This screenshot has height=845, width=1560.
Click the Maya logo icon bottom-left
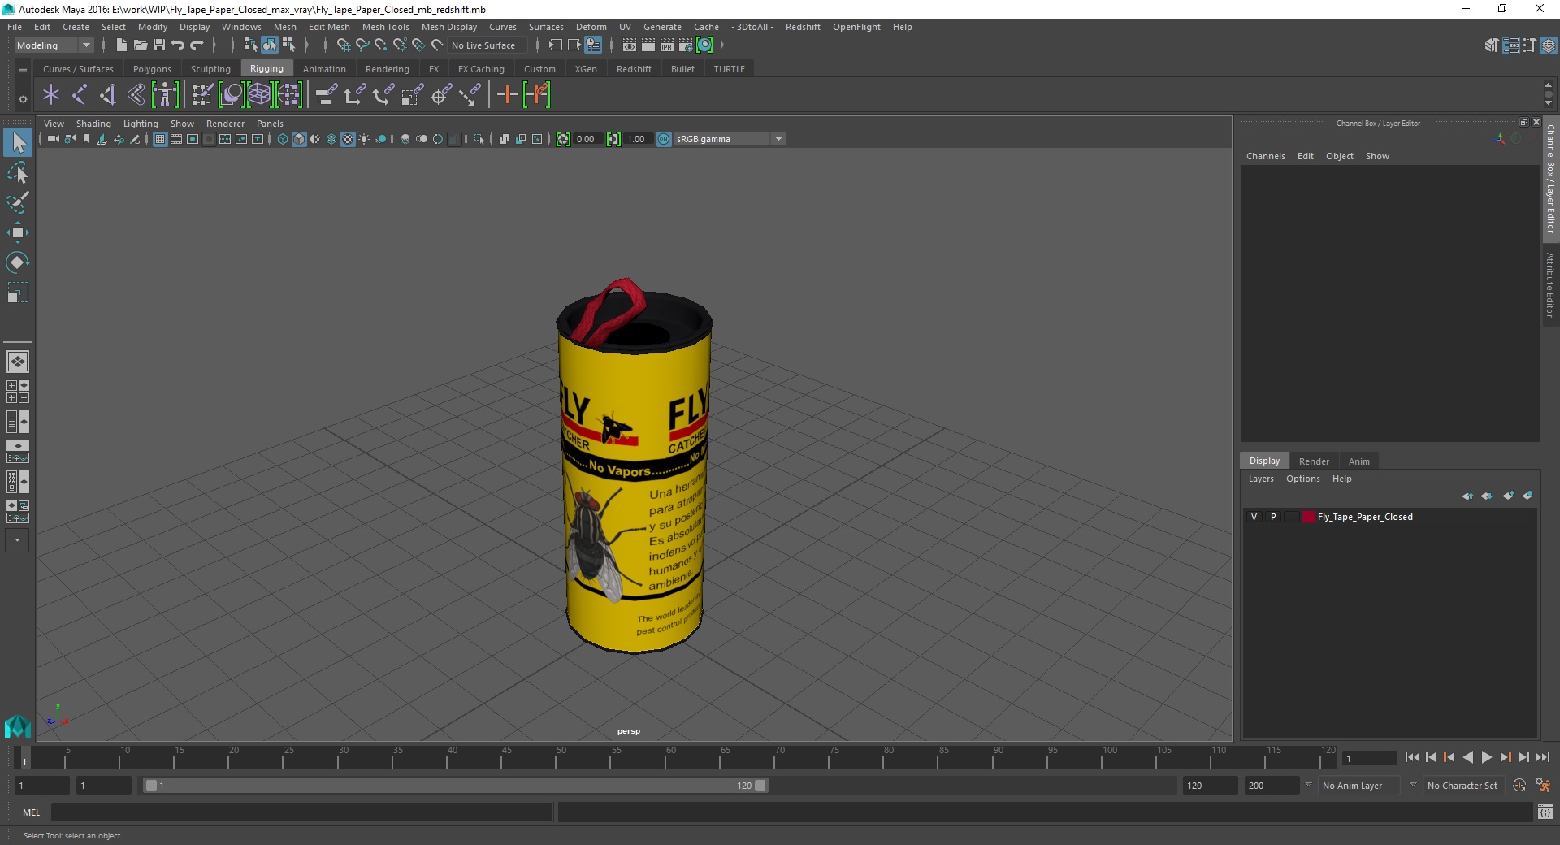[18, 726]
